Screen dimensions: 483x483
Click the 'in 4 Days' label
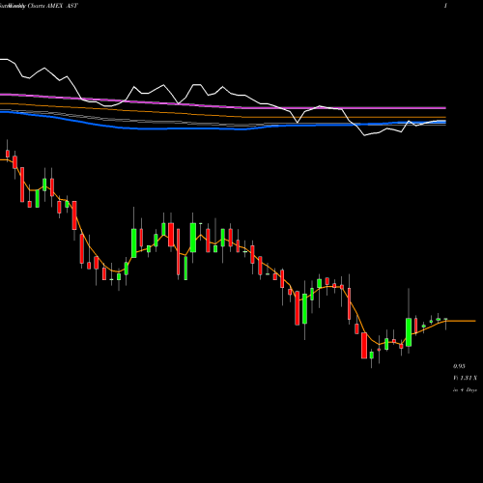465,390
